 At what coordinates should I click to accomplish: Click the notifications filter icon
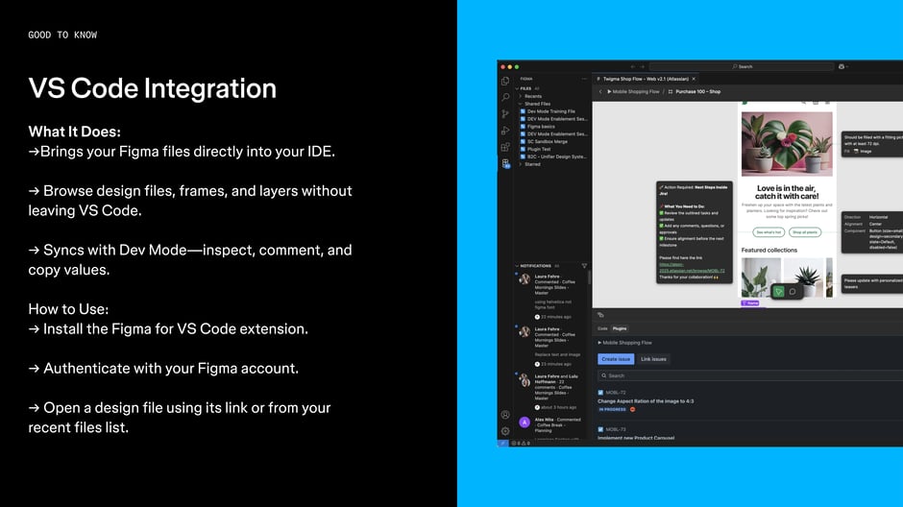click(584, 266)
